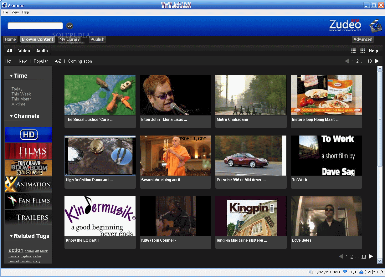Click the Azureus title bar icon

pyautogui.click(x=4, y=5)
